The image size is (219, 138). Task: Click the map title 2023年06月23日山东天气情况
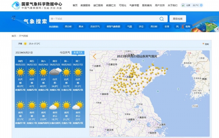point(137,56)
